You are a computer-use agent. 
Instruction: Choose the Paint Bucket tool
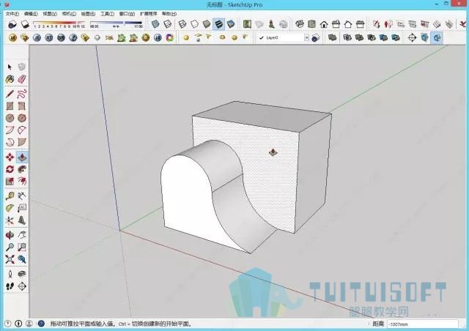(x=10, y=79)
